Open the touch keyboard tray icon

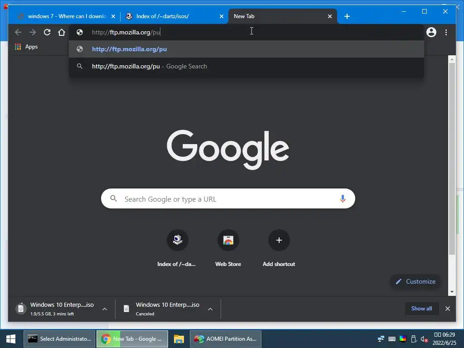(x=392, y=339)
